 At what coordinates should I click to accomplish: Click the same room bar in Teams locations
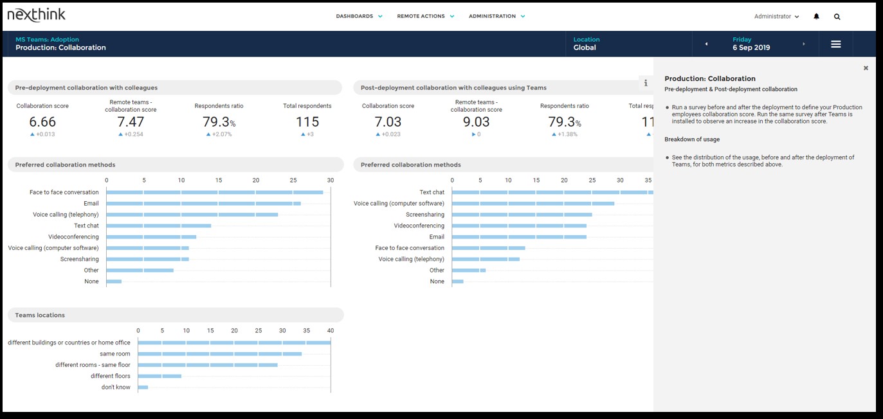[219, 353]
